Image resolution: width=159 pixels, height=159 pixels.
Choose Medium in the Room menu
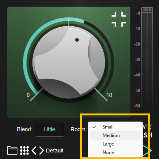pyautogui.click(x=115, y=135)
